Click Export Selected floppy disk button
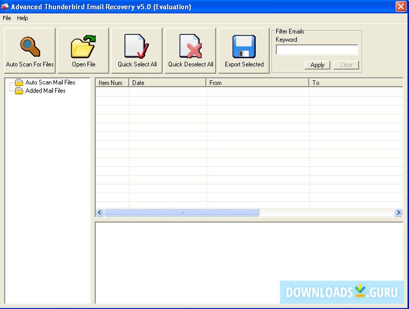 [x=244, y=50]
